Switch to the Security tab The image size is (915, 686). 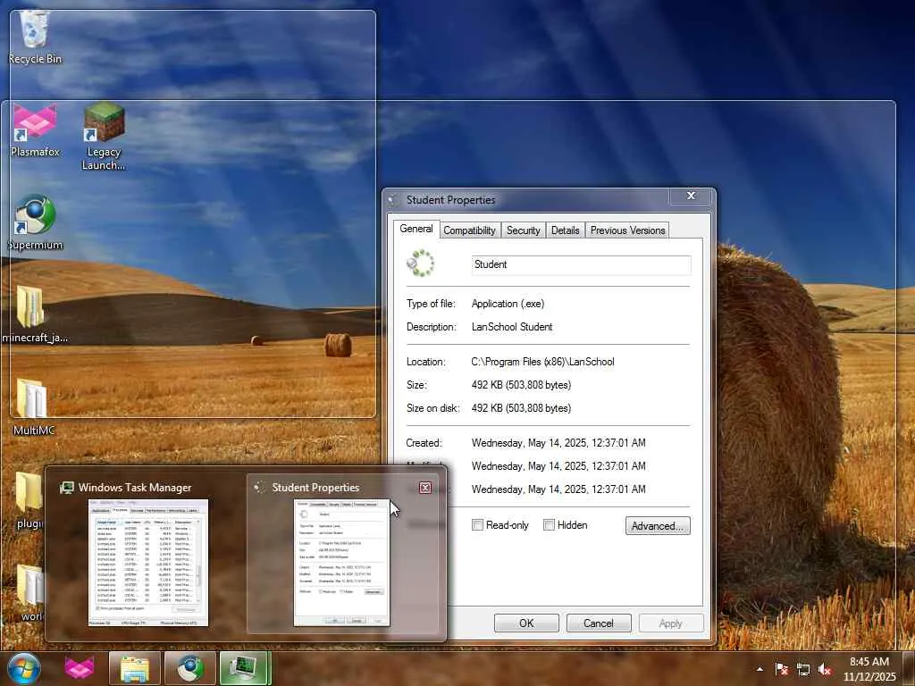click(524, 230)
